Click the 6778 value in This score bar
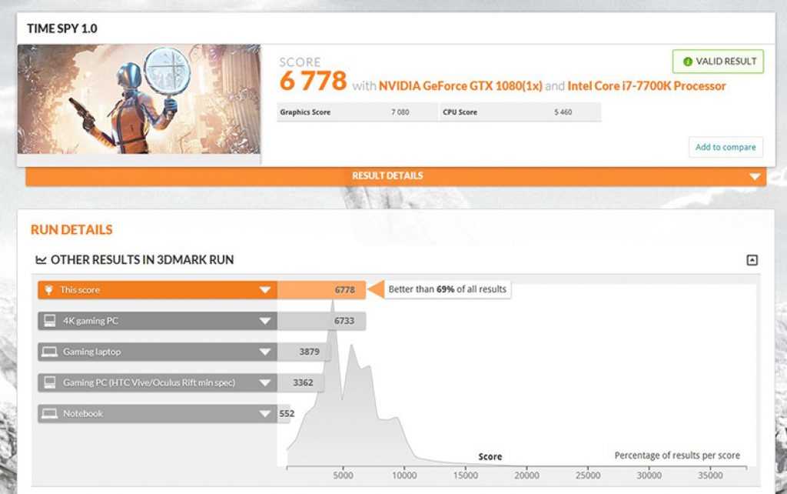Image resolution: width=787 pixels, height=494 pixels. 345,290
